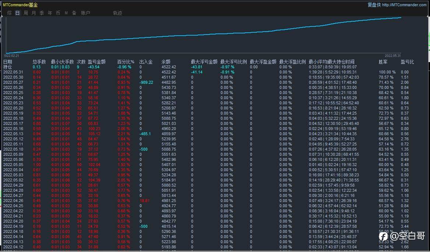Click the 余额 balance column header
This screenshot has height=252, width=430.
coord(166,62)
